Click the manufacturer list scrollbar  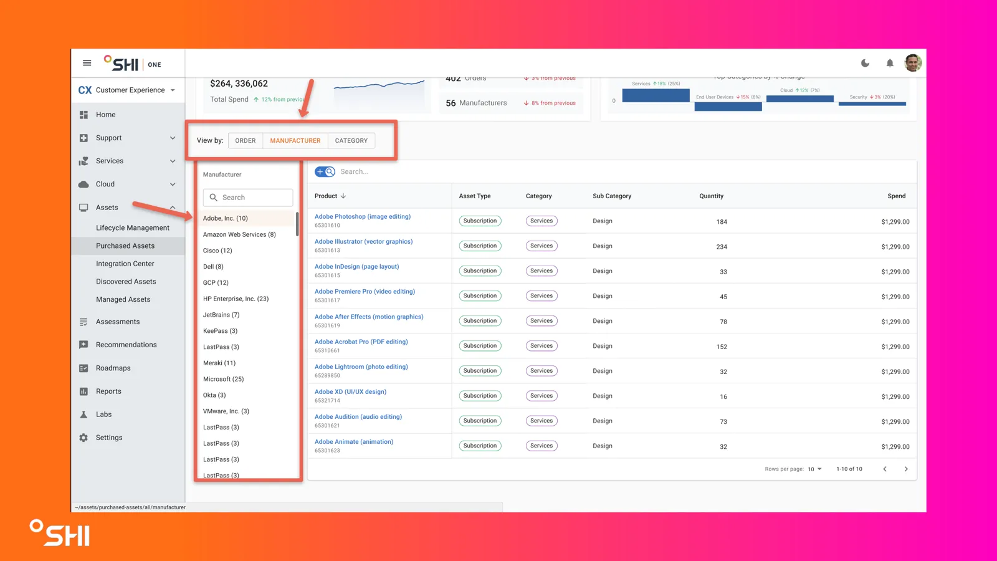(297, 224)
